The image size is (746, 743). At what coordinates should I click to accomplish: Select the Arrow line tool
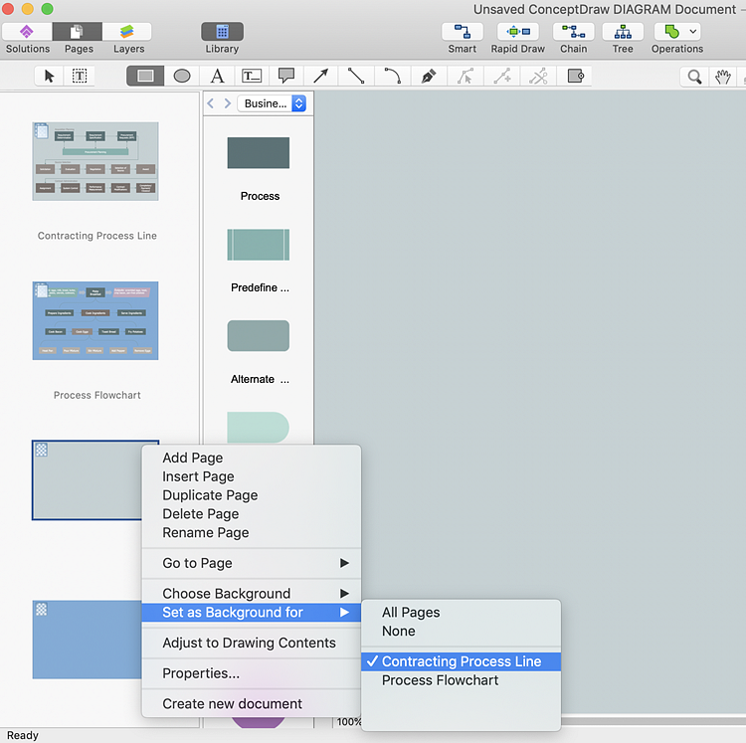(x=320, y=76)
